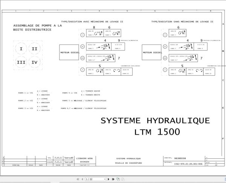Click 'ASSEMBLAGE DE POMPE A LA' text
Image resolution: width=226 pixels, height=183 pixels.
tap(37, 26)
